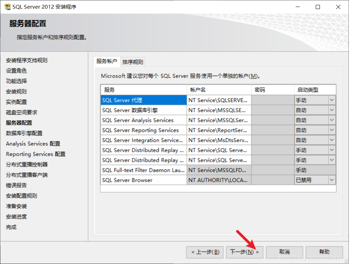The image size is (349, 264).
Task: Maximize the SQL Server 2012 setup window
Action: tap(318, 7)
